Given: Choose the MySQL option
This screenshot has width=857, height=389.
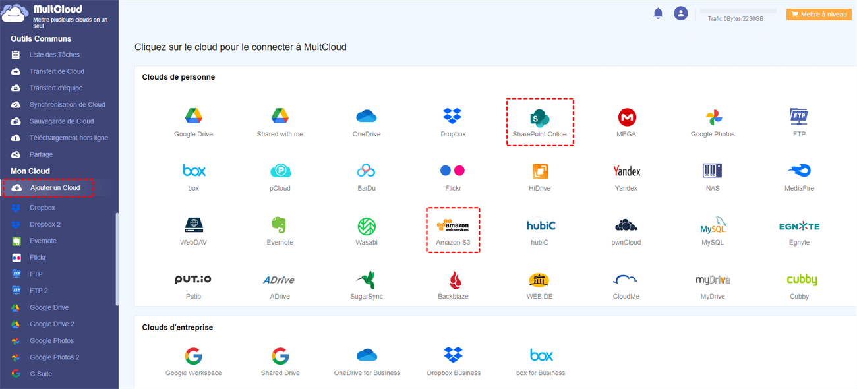Looking at the screenshot, I should point(713,231).
